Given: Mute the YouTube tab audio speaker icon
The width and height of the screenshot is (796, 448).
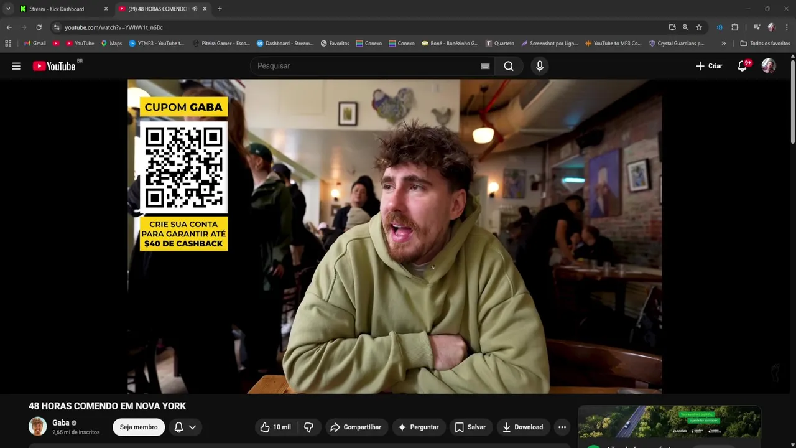Looking at the screenshot, I should 195,9.
